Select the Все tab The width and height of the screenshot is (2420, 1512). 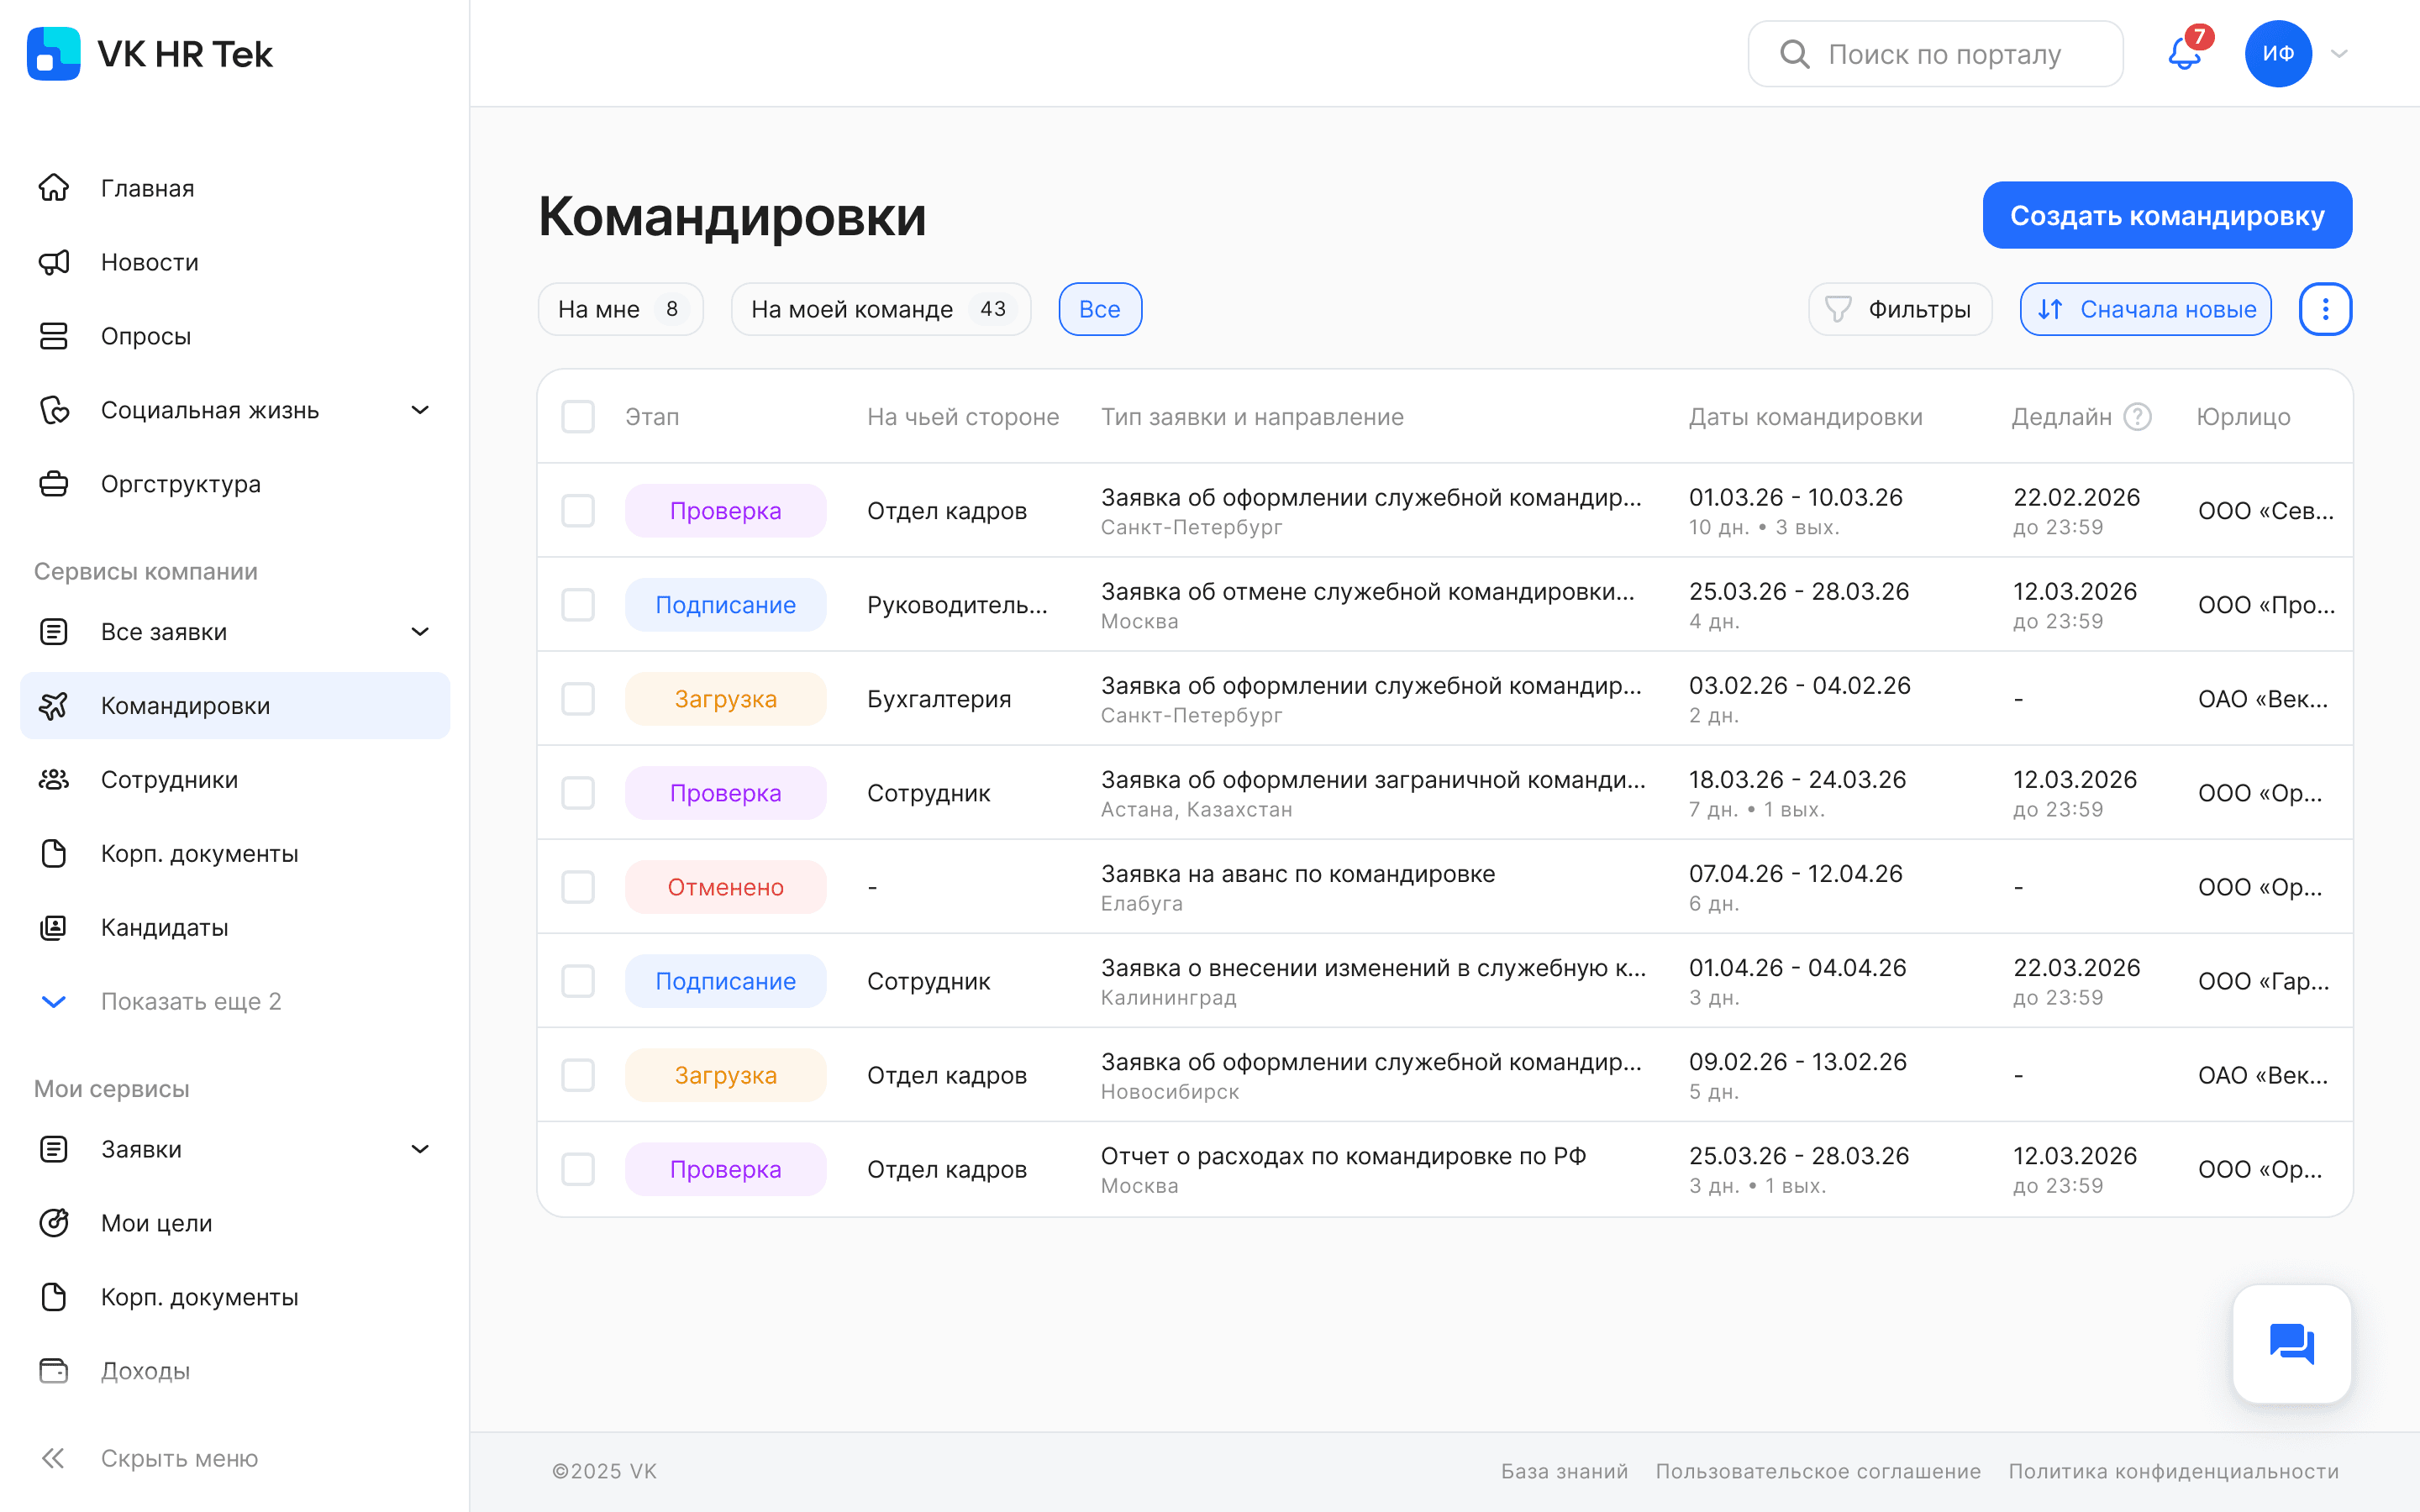(x=1100, y=309)
